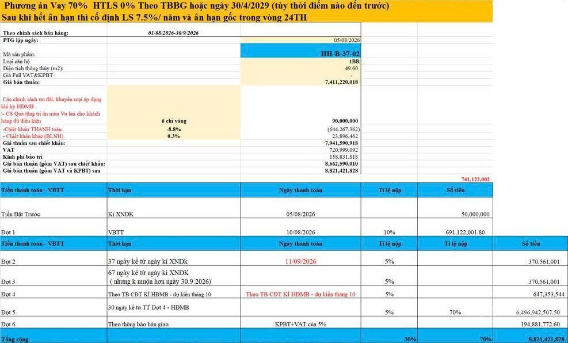This screenshot has width=568, height=343.
Task: Click the 0.3% BLNH discount cell
Action: pyautogui.click(x=174, y=136)
